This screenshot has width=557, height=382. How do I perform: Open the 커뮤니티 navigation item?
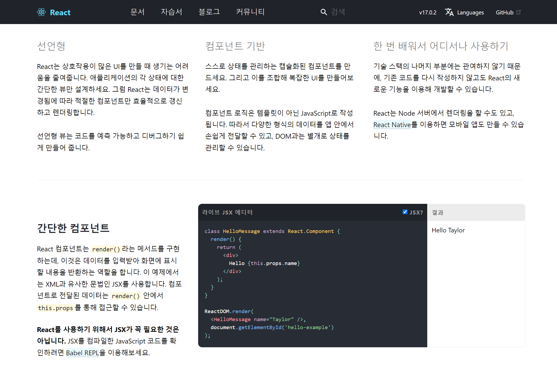(250, 12)
